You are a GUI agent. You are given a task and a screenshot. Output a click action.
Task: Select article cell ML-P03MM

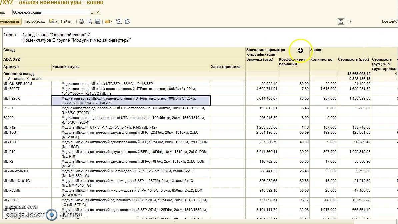click(x=27, y=193)
